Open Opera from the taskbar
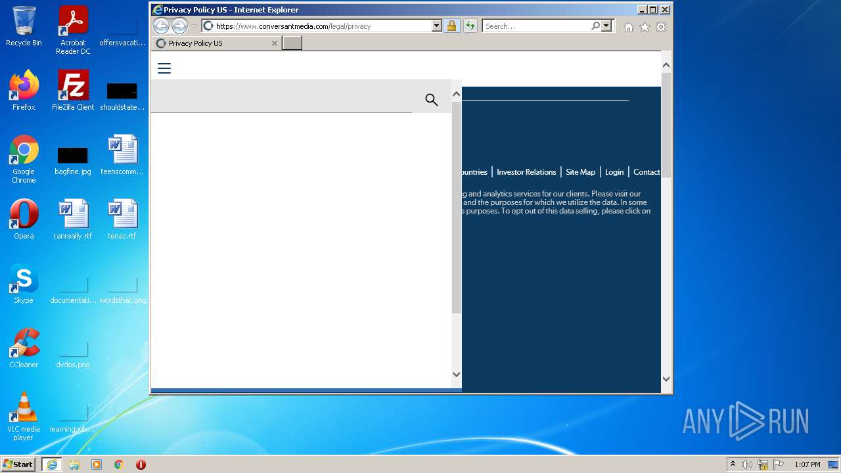The height and width of the screenshot is (473, 841). tap(141, 464)
